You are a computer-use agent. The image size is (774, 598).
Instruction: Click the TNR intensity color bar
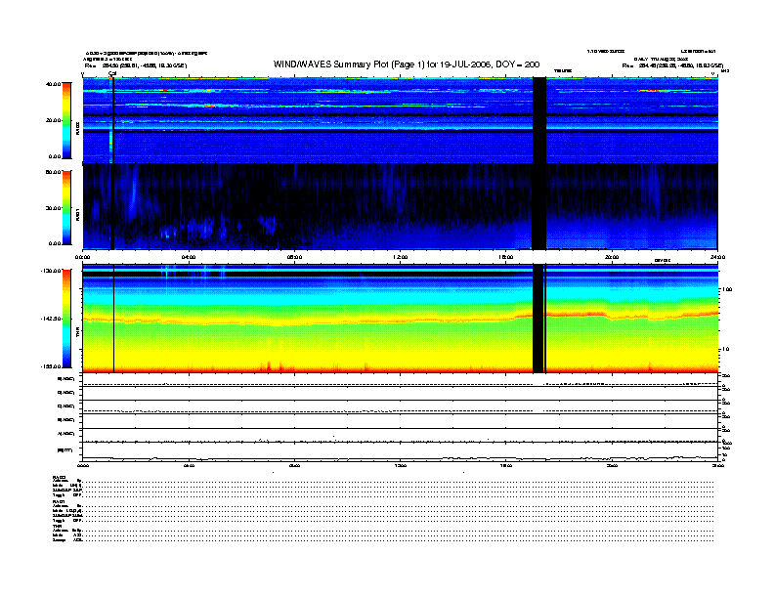[66, 319]
